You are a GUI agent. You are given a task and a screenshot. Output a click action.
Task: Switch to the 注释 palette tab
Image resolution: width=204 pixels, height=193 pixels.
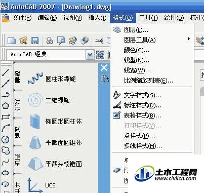pos(18,104)
